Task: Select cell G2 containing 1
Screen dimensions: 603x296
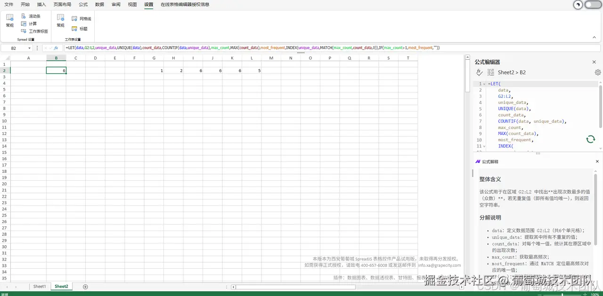Action: click(154, 71)
